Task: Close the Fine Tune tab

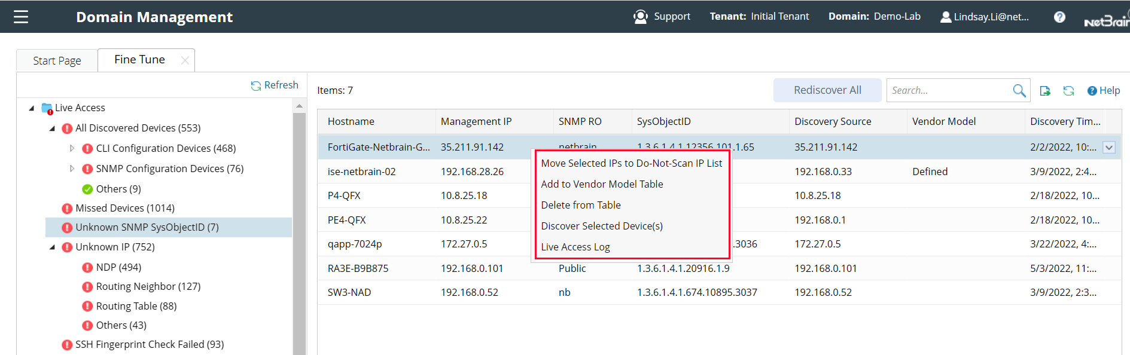Action: pyautogui.click(x=185, y=60)
